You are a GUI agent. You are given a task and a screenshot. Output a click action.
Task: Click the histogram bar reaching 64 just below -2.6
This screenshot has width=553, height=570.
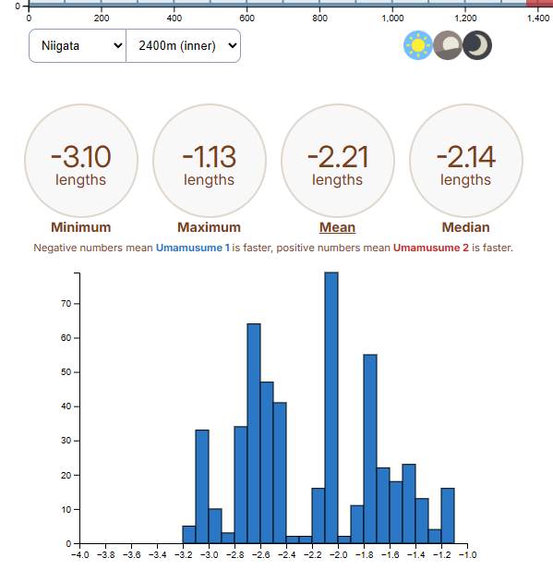coord(254,433)
